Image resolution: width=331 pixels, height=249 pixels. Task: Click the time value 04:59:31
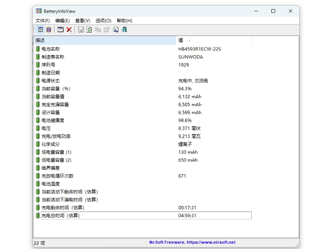187,215
